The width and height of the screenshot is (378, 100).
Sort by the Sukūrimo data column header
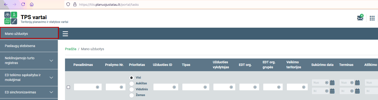(x=323, y=65)
